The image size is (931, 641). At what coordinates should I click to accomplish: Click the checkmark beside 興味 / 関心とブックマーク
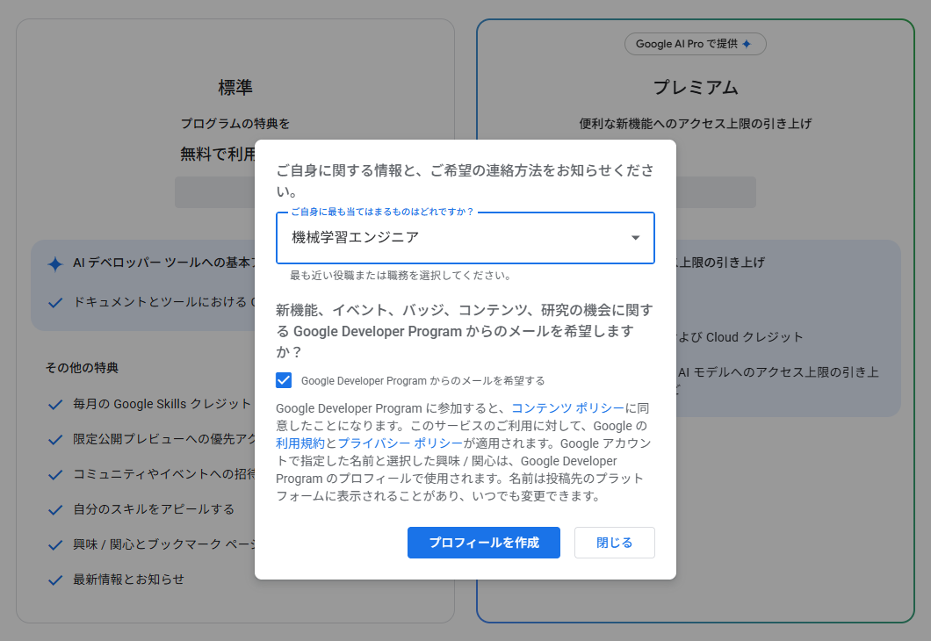click(55, 544)
